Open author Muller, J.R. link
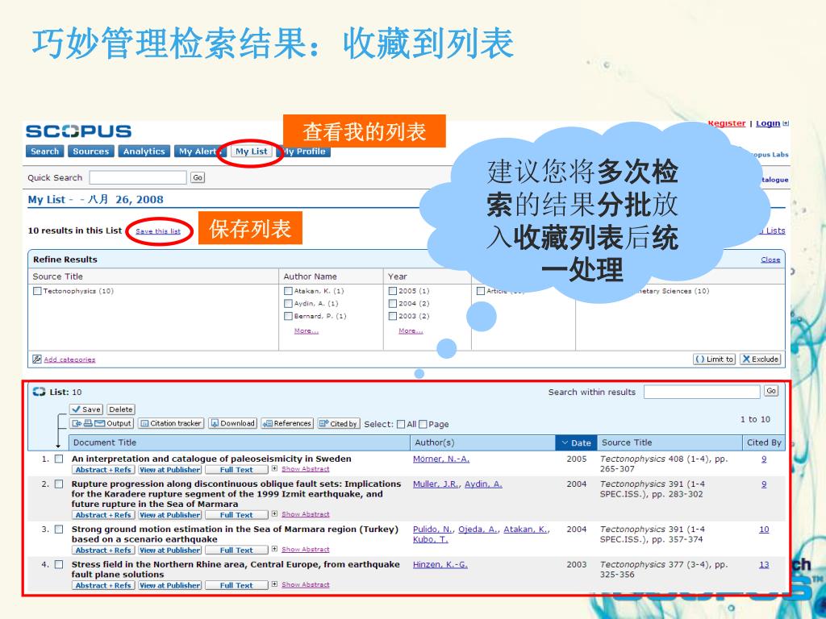Viewport: 826px width, 619px height. pos(435,484)
